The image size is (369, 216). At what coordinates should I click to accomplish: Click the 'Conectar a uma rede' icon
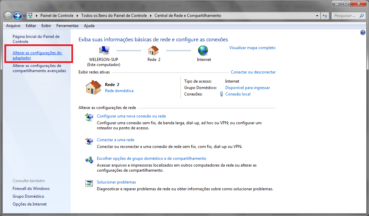(89, 141)
